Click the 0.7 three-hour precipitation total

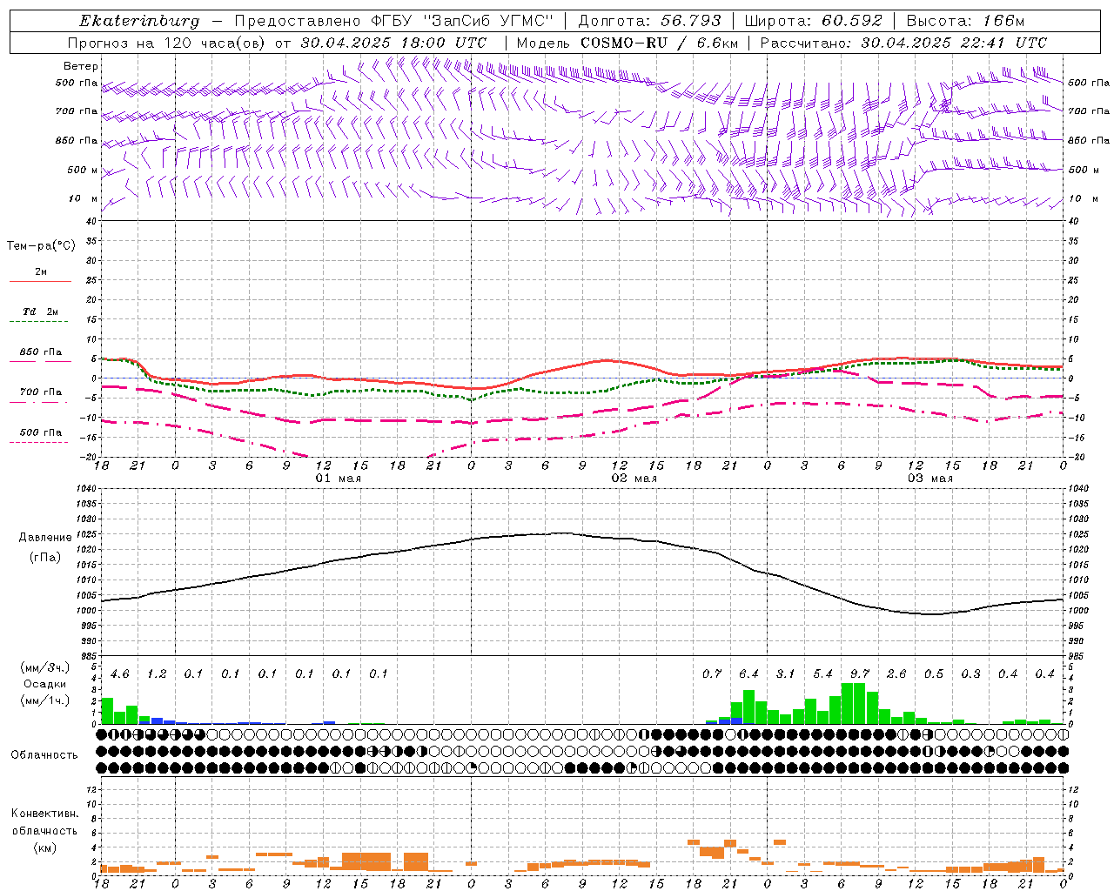coord(712,674)
